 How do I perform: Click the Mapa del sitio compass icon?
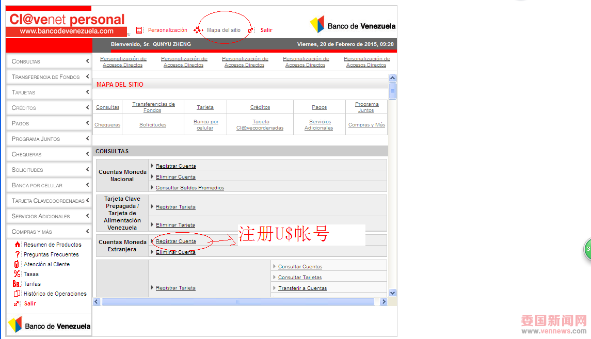(198, 30)
